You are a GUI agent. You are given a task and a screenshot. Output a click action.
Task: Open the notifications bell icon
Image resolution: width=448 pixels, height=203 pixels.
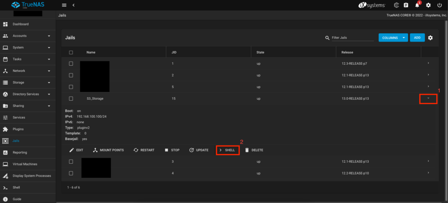(418, 5)
